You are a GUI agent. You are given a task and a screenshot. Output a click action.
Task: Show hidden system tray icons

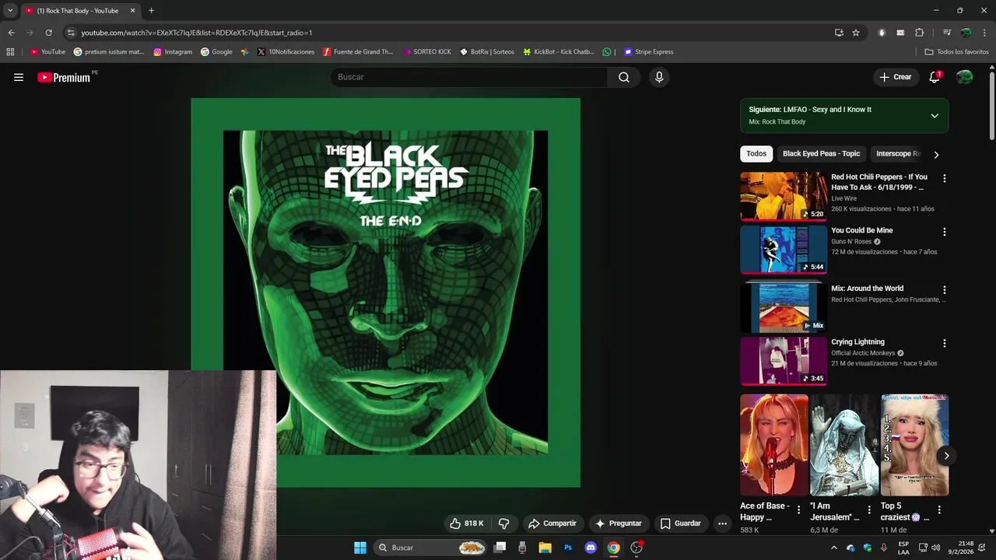click(x=834, y=548)
